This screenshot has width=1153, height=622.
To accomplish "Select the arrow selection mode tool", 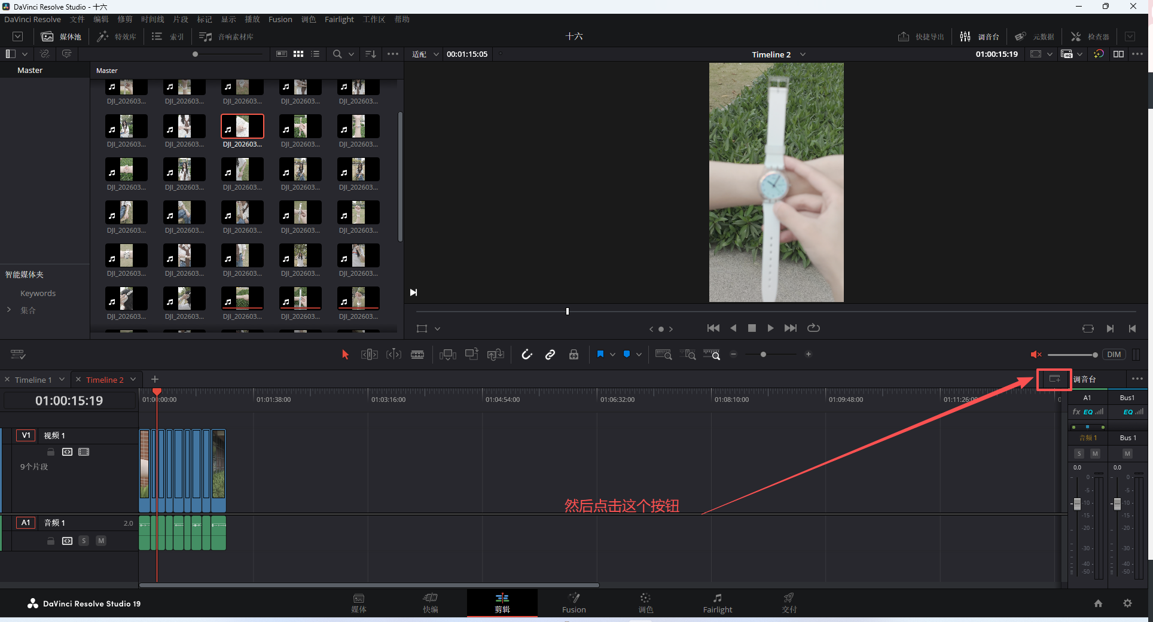I will [345, 355].
